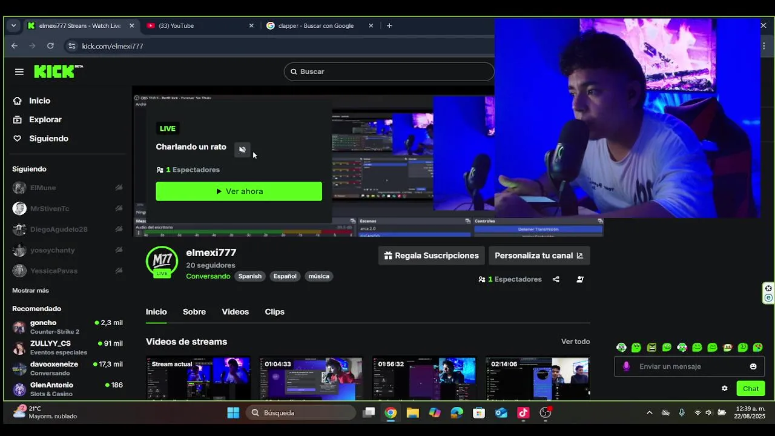
Task: Open followed channel yosoychanty
Action: pos(67,250)
